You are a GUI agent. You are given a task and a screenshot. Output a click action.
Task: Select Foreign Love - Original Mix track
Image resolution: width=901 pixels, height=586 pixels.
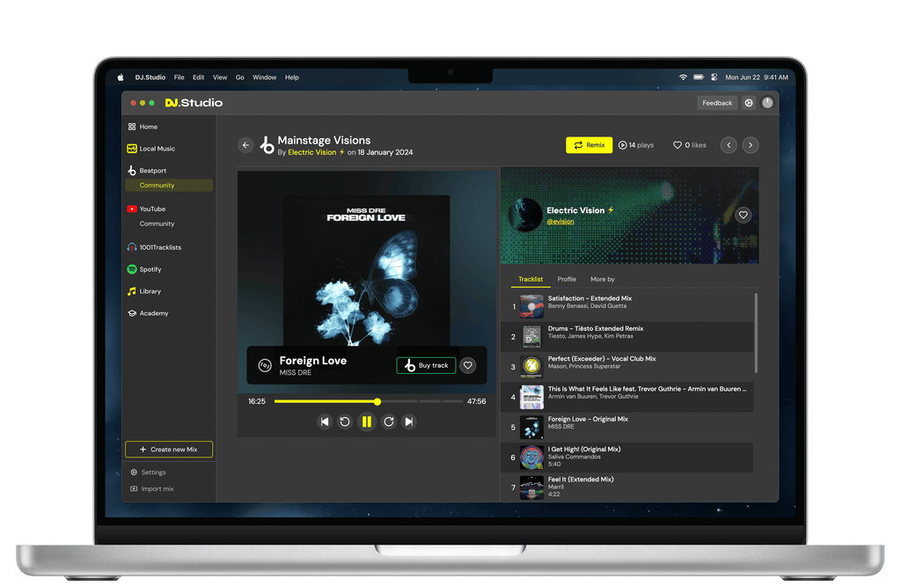click(626, 427)
